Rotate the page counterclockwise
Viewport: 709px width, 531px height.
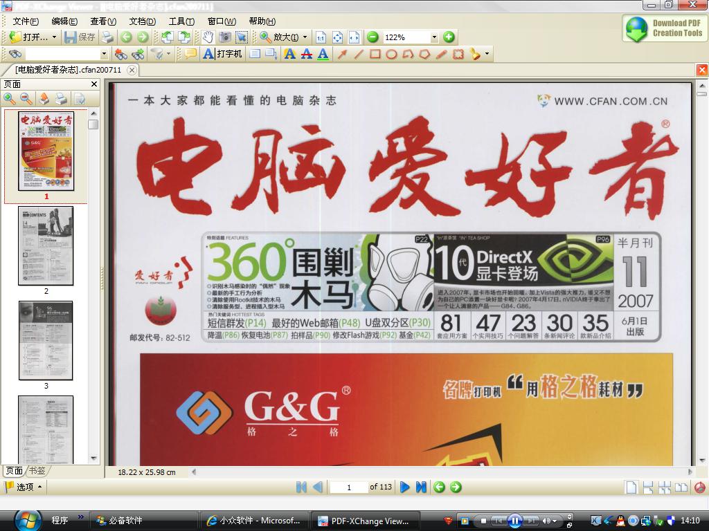pos(167,37)
